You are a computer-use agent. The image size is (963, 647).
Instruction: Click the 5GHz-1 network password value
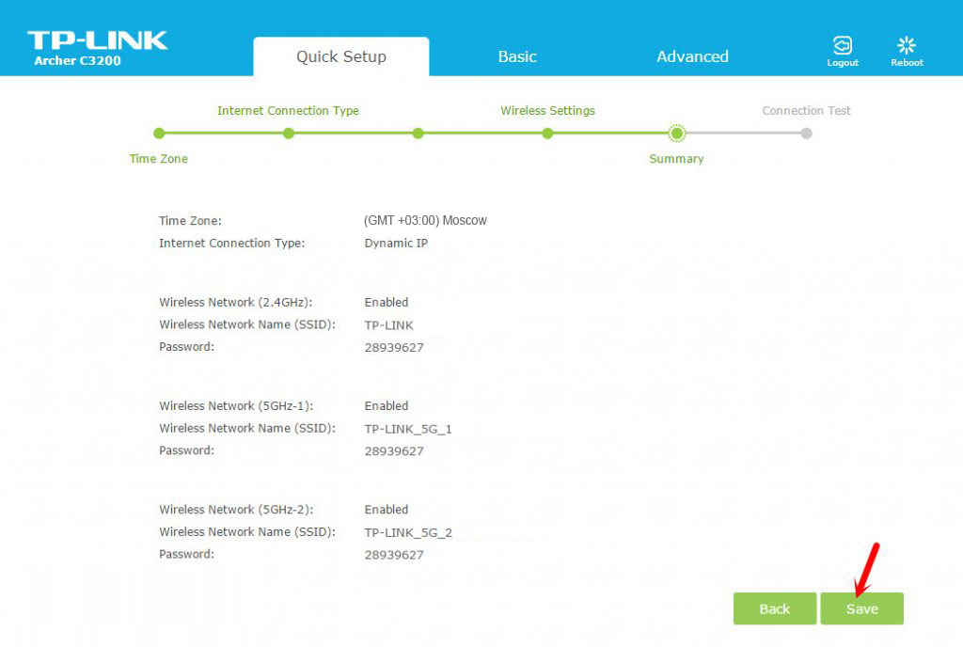click(394, 451)
